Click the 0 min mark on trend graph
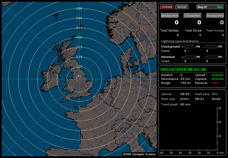Image resolution: width=228 pixels, height=158 pixels. coord(220,153)
